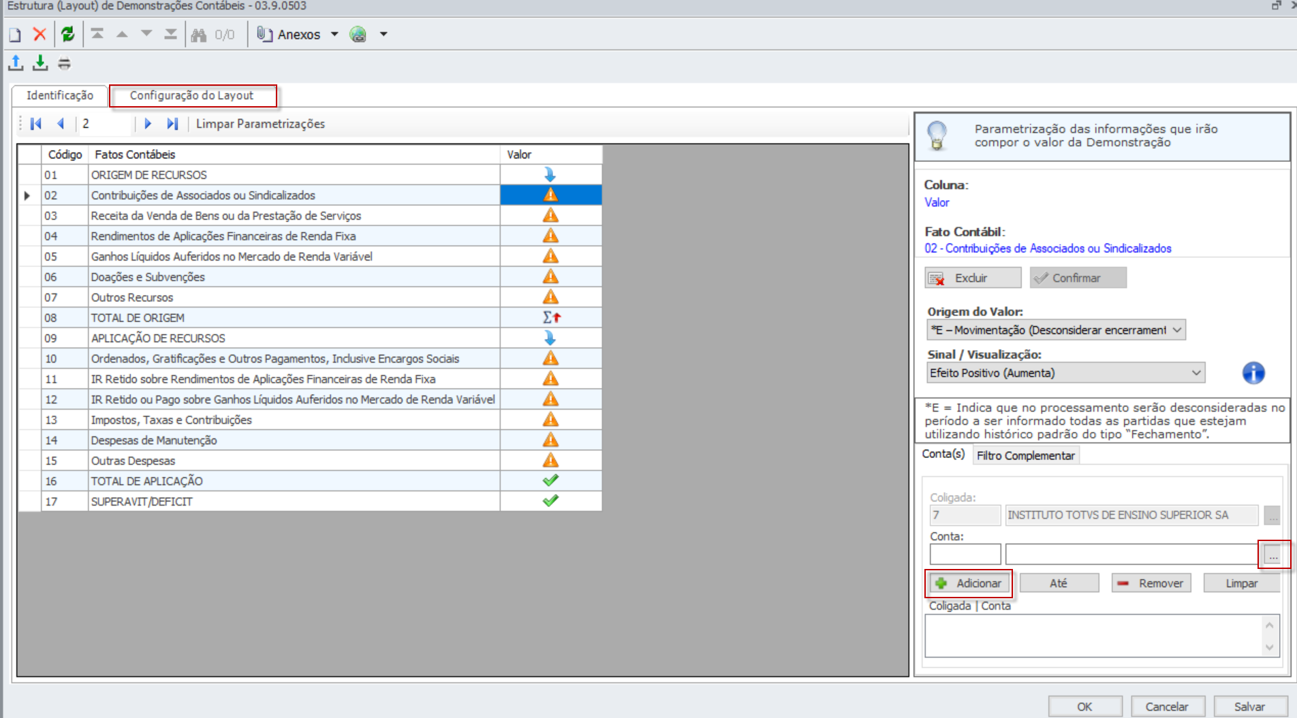1297x718 pixels.
Task: Go to next page navigator arrow
Action: (147, 124)
